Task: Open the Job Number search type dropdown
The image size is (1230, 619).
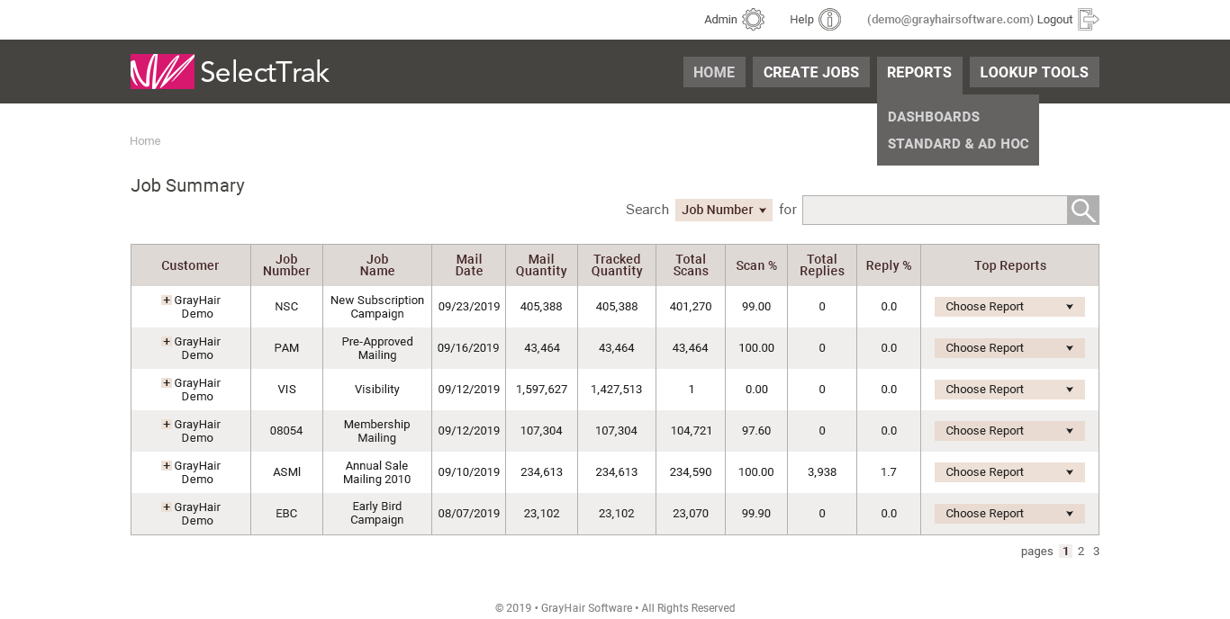Action: coord(723,211)
